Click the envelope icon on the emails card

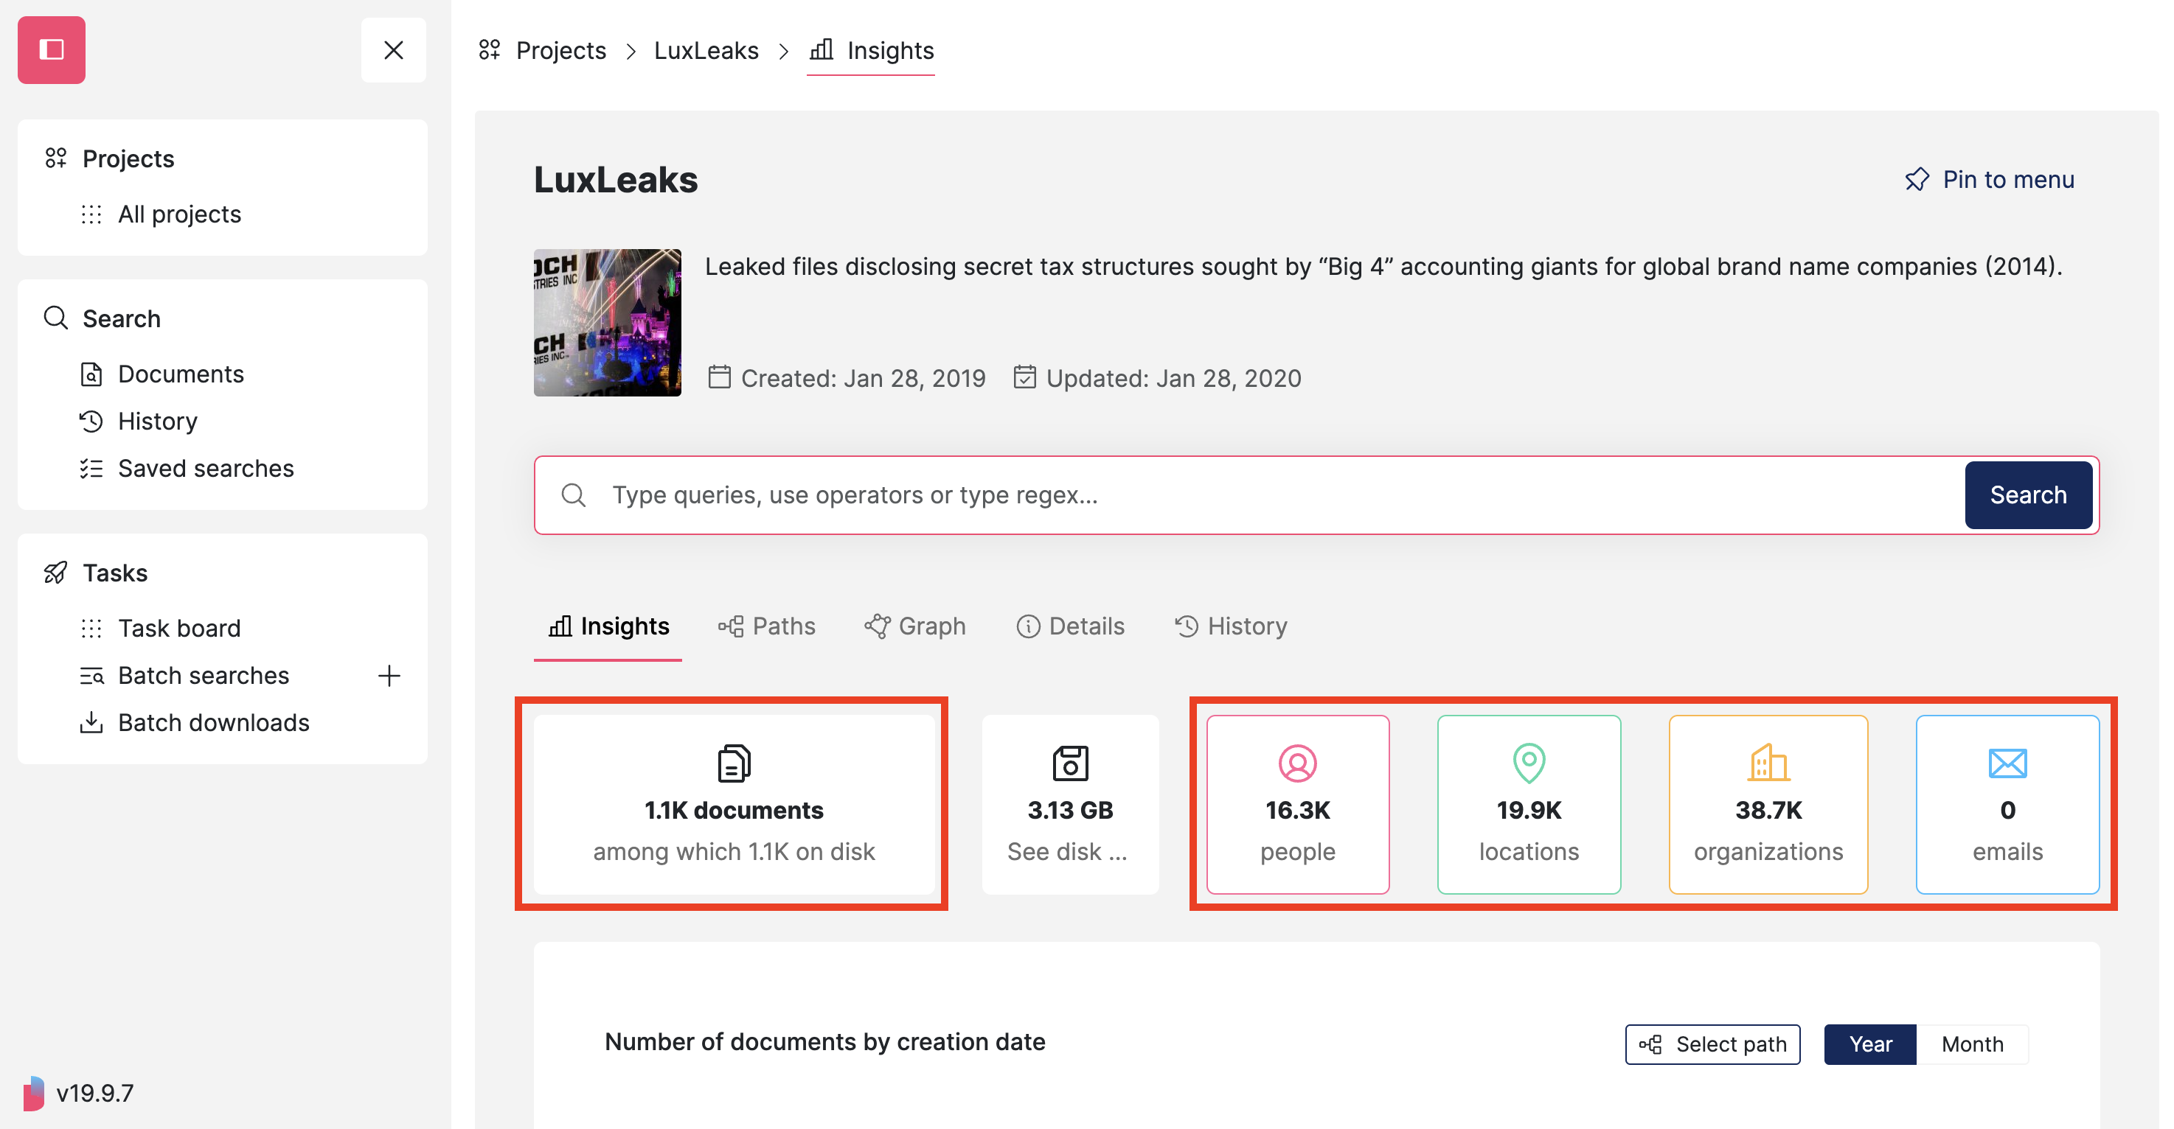(2007, 764)
